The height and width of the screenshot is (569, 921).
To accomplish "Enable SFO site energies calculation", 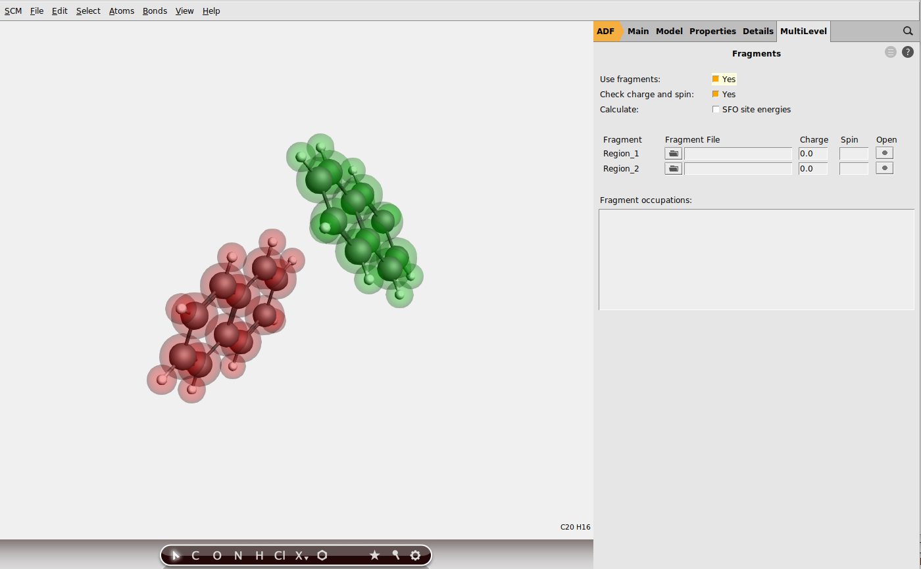I will (x=716, y=109).
